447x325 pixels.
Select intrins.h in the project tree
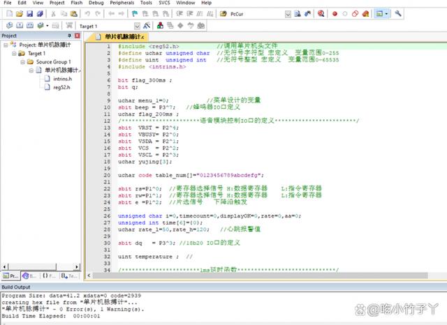coord(61,79)
